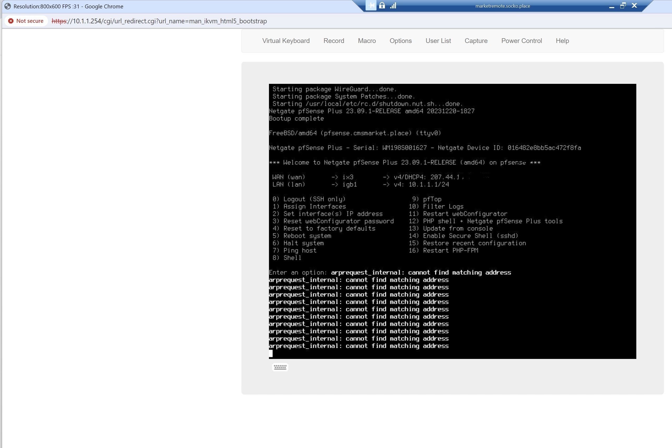The height and width of the screenshot is (448, 672).
Task: Open the User List menu
Action: click(438, 41)
